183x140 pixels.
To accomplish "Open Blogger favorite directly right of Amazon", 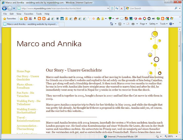I will pyautogui.click(x=39, y=18).
